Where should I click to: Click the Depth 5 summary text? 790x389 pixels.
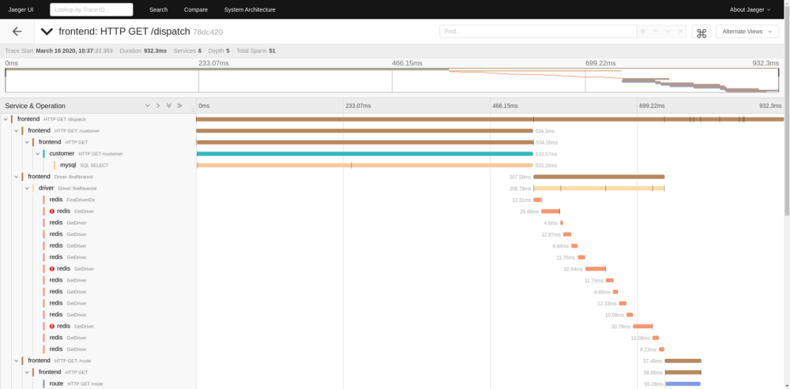click(x=219, y=50)
